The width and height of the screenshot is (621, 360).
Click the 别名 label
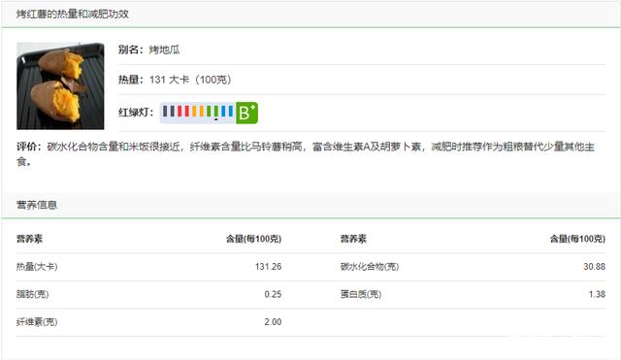point(131,49)
